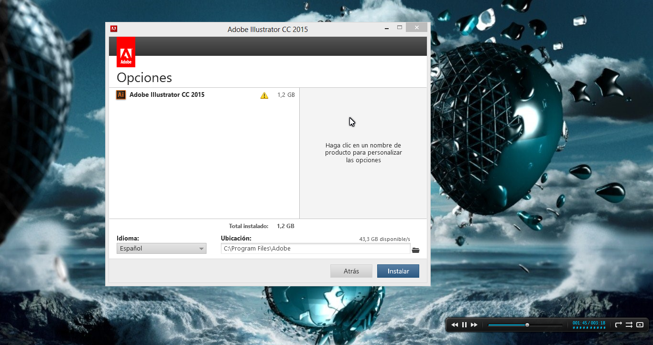The height and width of the screenshot is (345, 653).
Task: Close the Adobe Illustrator installer window
Action: pos(417,28)
